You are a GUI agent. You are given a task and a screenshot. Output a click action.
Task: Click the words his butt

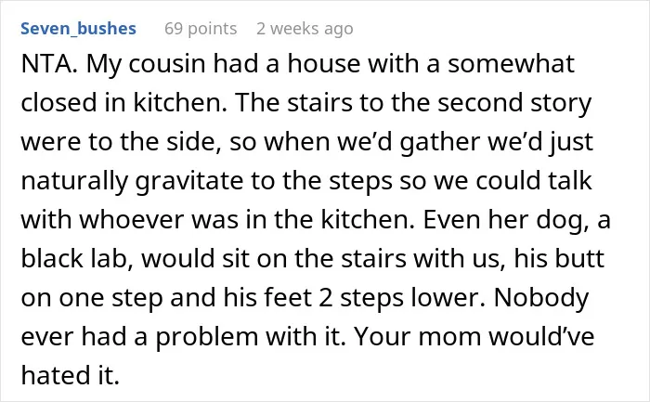(x=559, y=259)
